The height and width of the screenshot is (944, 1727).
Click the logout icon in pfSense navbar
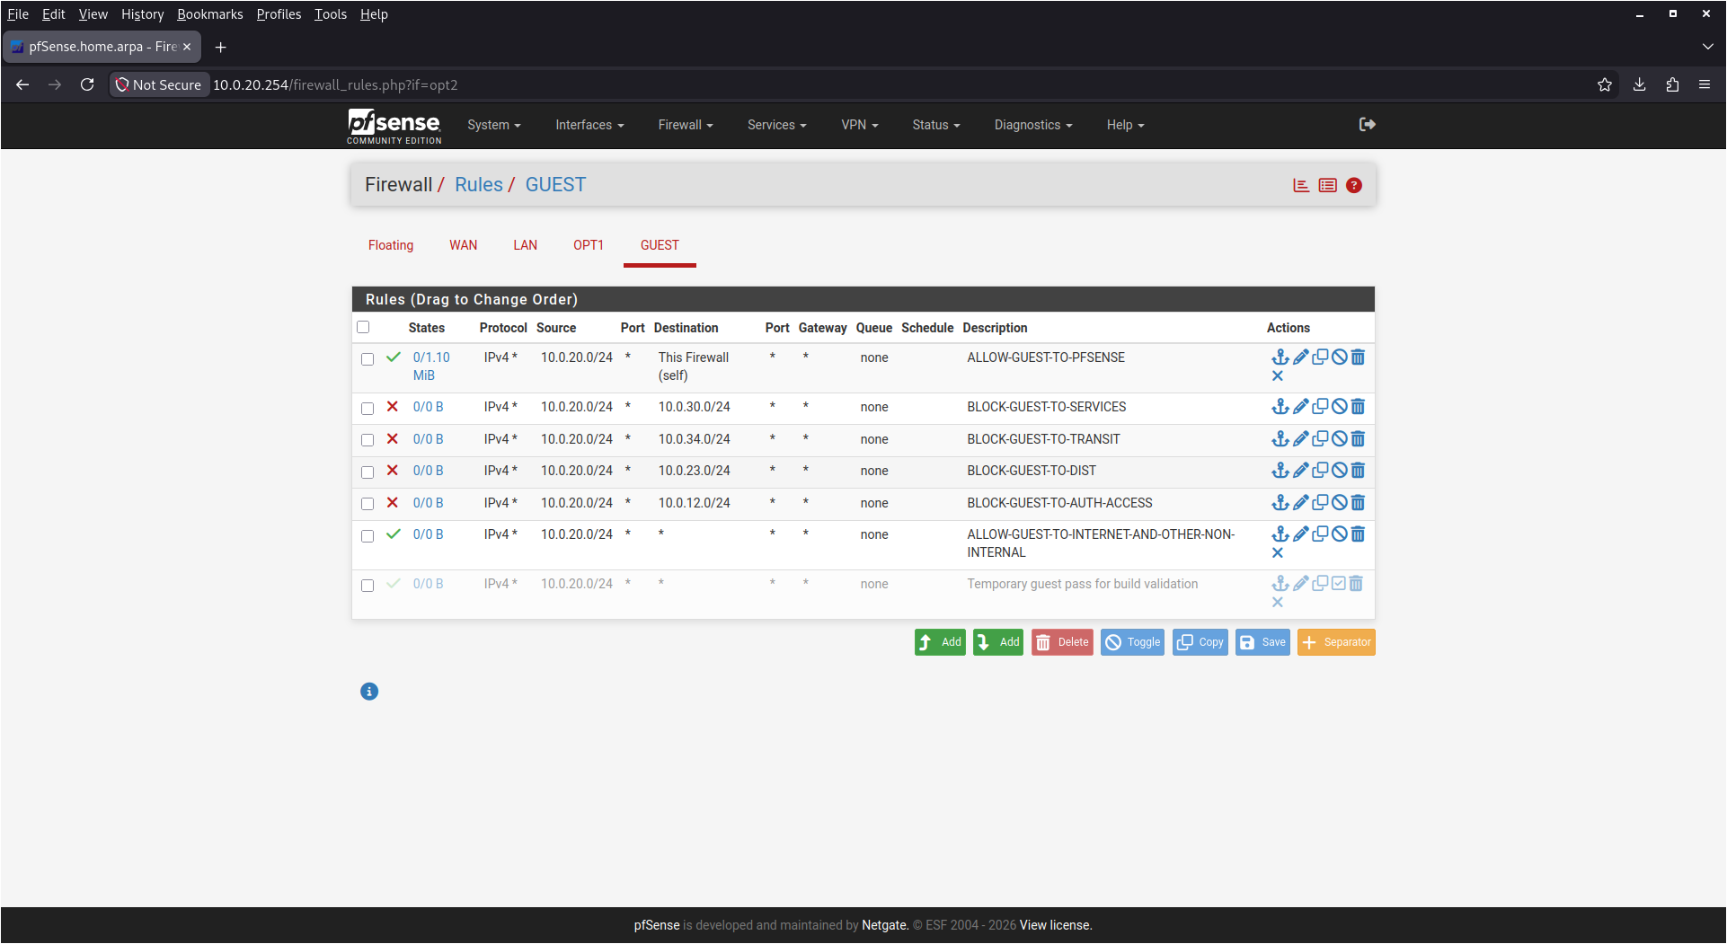1367,125
